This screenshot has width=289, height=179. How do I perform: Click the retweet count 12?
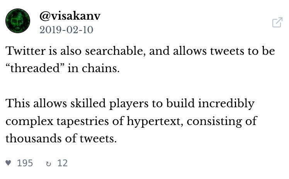pos(62,163)
